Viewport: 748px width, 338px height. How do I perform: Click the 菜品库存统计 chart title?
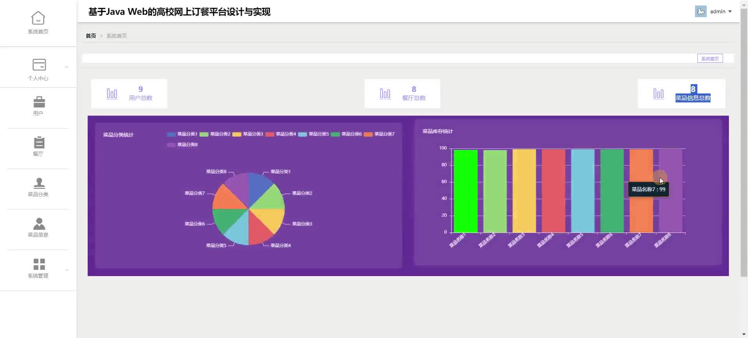(x=438, y=131)
